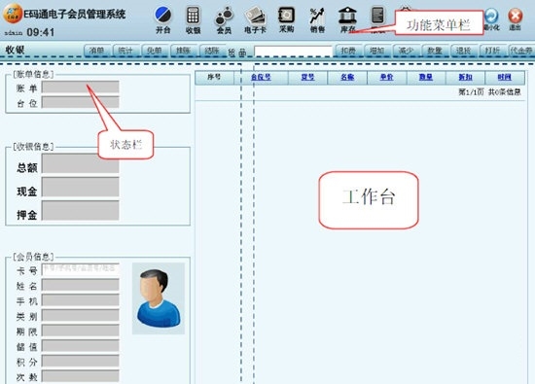Click the 次数 field
535x384 pixels.
point(80,376)
